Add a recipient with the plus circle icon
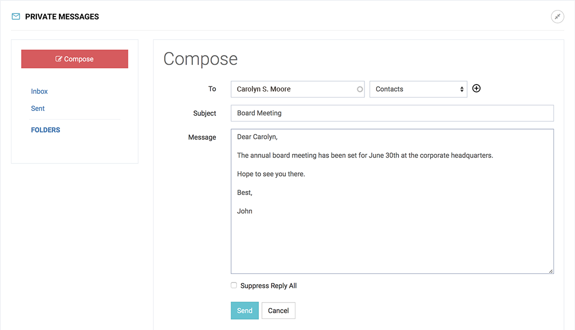The width and height of the screenshot is (575, 330). 476,88
